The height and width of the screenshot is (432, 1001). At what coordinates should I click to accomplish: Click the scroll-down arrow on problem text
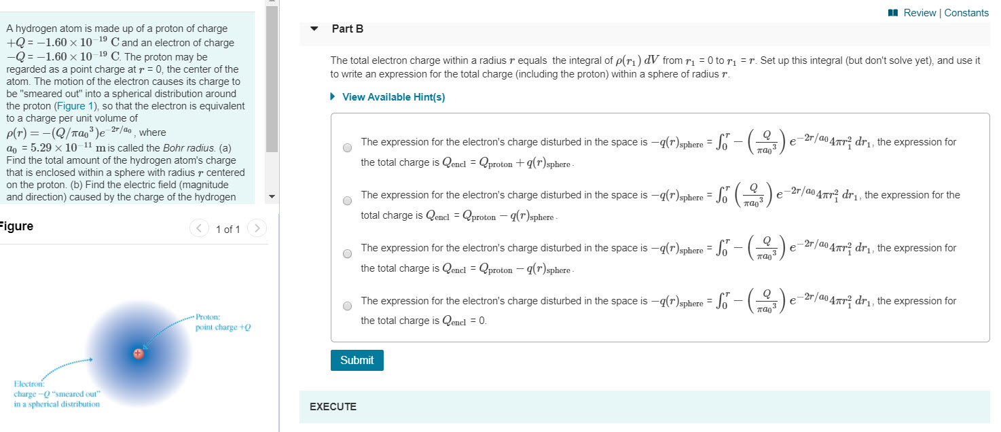point(271,196)
